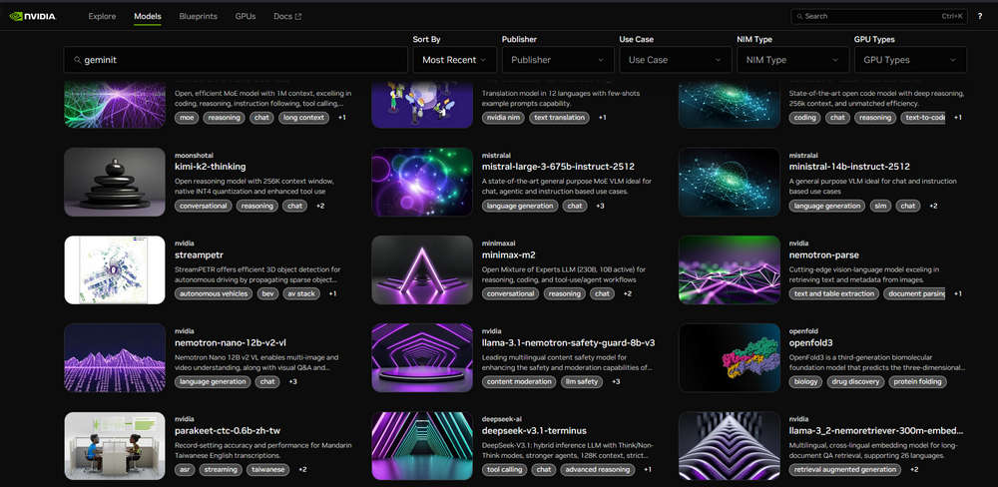Click the av stack tag
Image resolution: width=998 pixels, height=487 pixels.
point(301,293)
